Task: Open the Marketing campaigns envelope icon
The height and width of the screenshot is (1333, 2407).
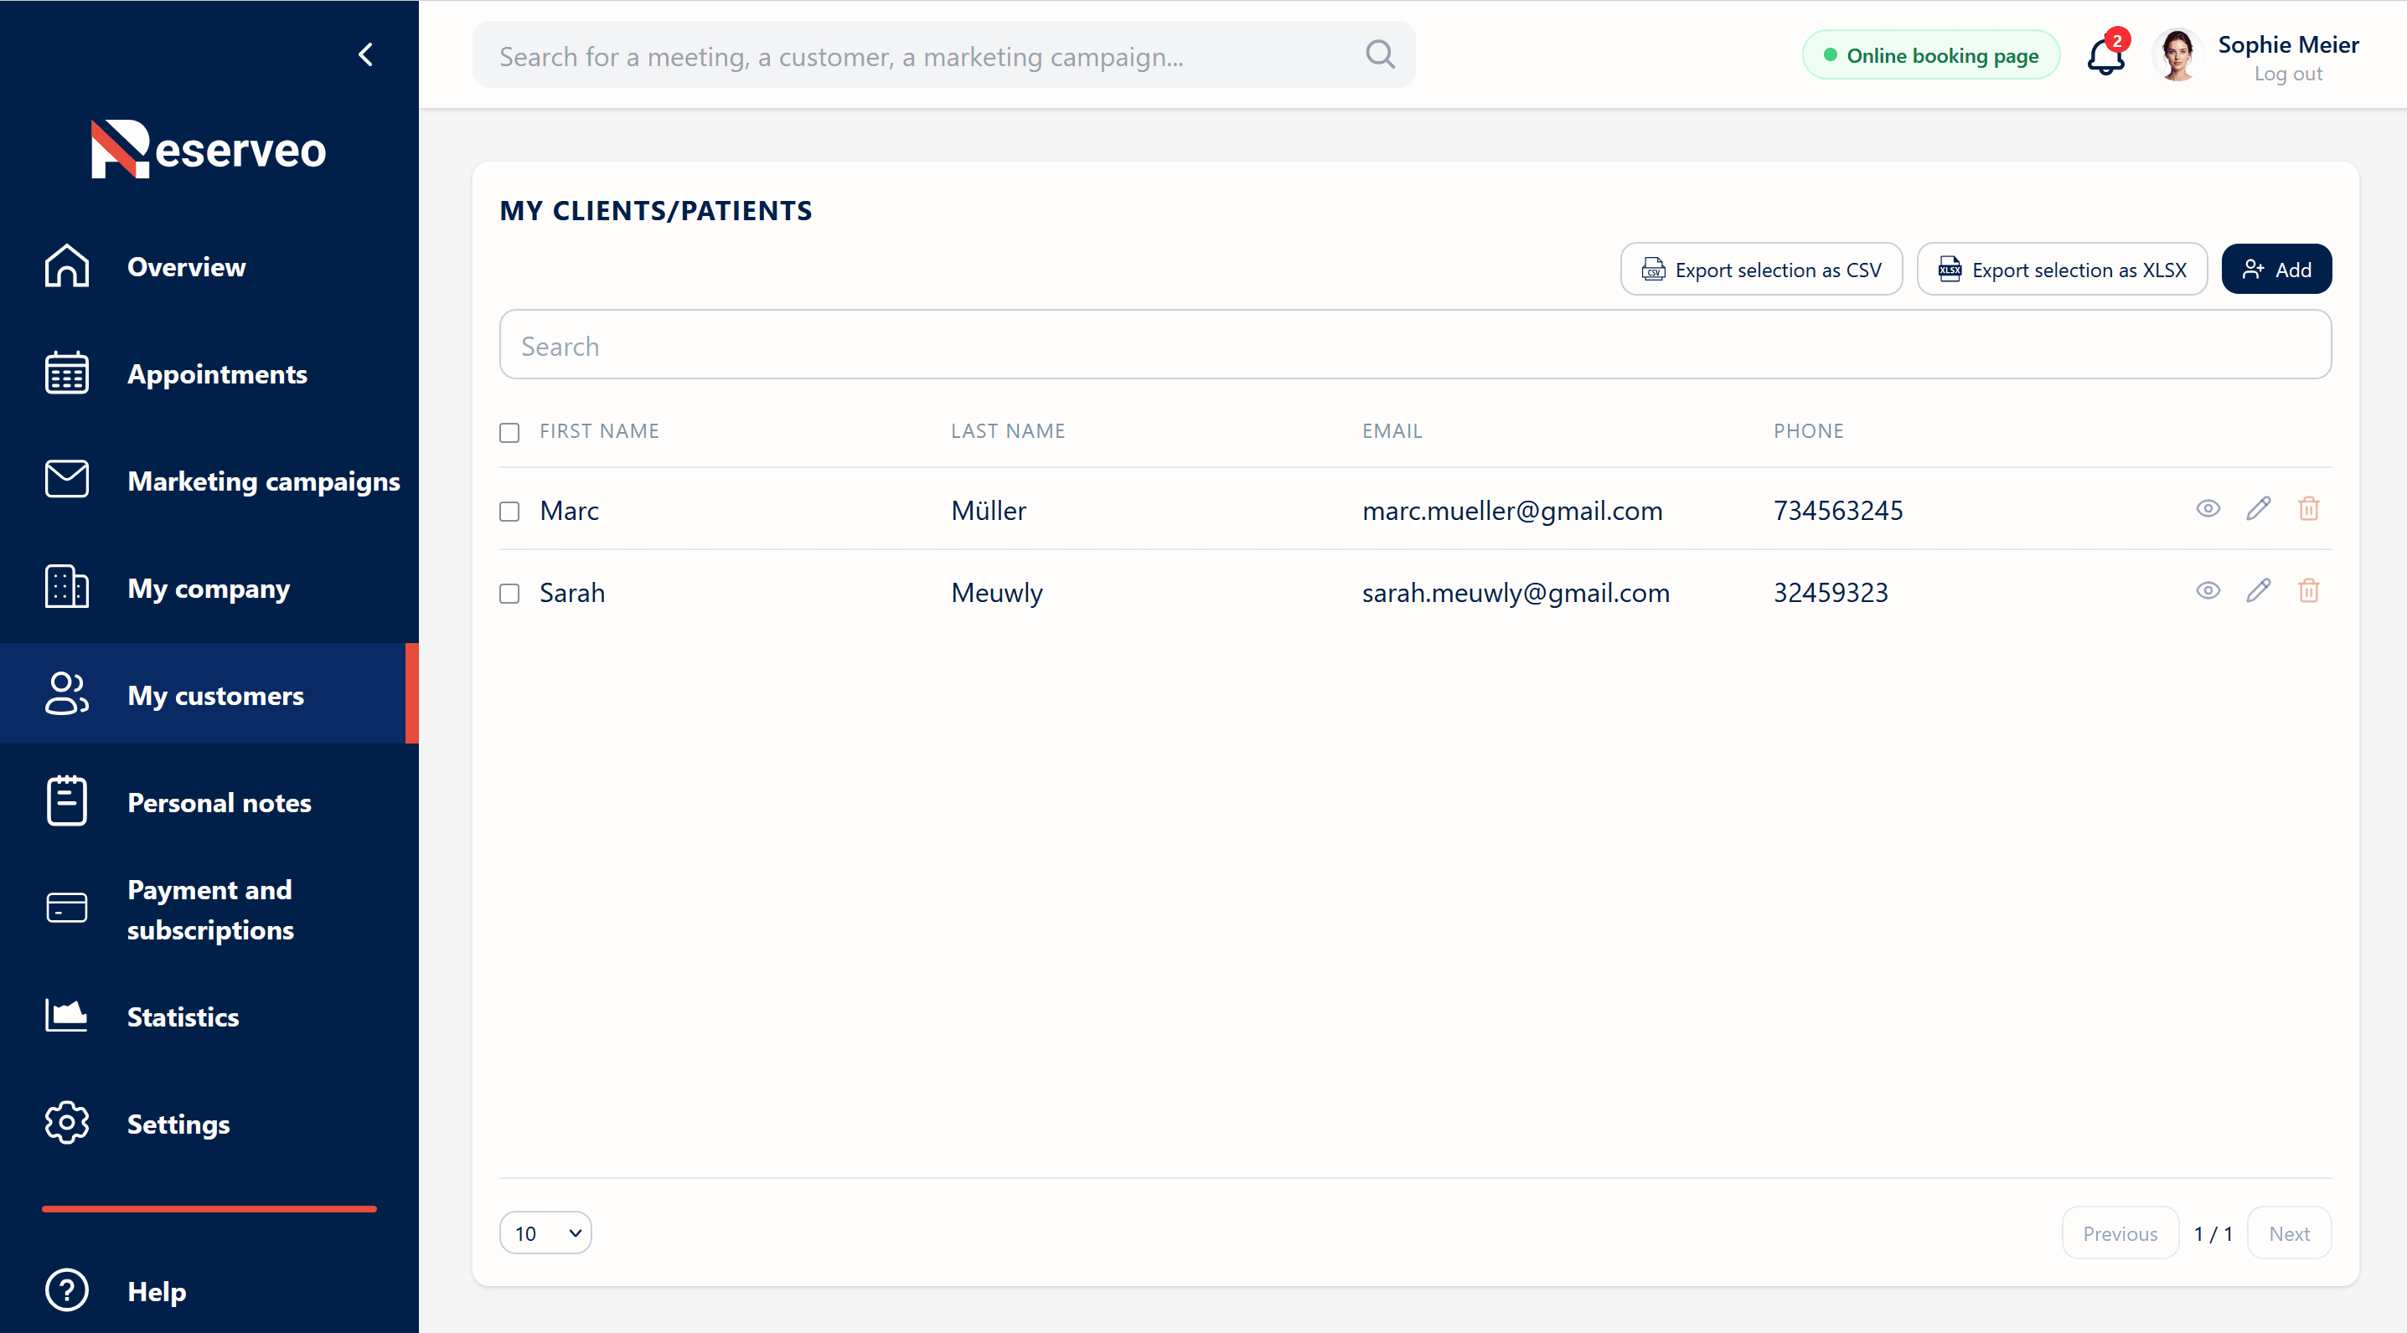Action: 66,480
